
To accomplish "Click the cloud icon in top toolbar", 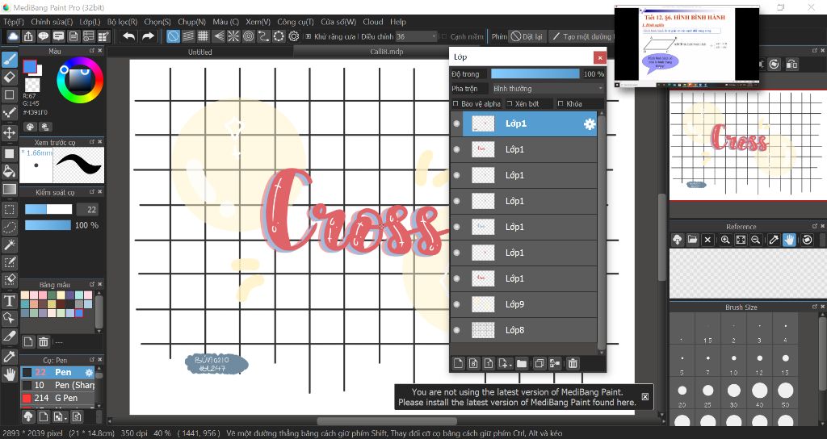I will (x=13, y=36).
